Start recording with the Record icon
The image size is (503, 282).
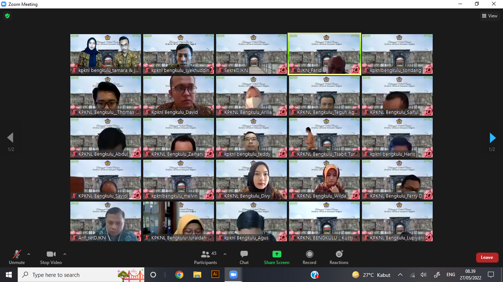pyautogui.click(x=309, y=254)
